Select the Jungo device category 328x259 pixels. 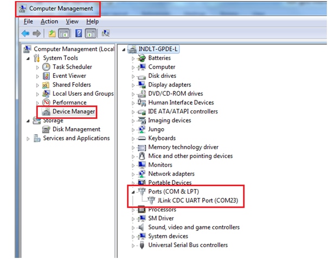(156, 129)
